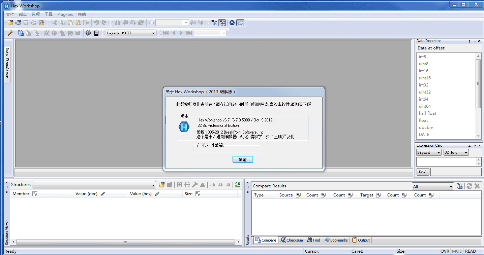Image resolution: width=484 pixels, height=255 pixels.
Task: Click the green refresh icon in Structures
Action: [x=238, y=185]
